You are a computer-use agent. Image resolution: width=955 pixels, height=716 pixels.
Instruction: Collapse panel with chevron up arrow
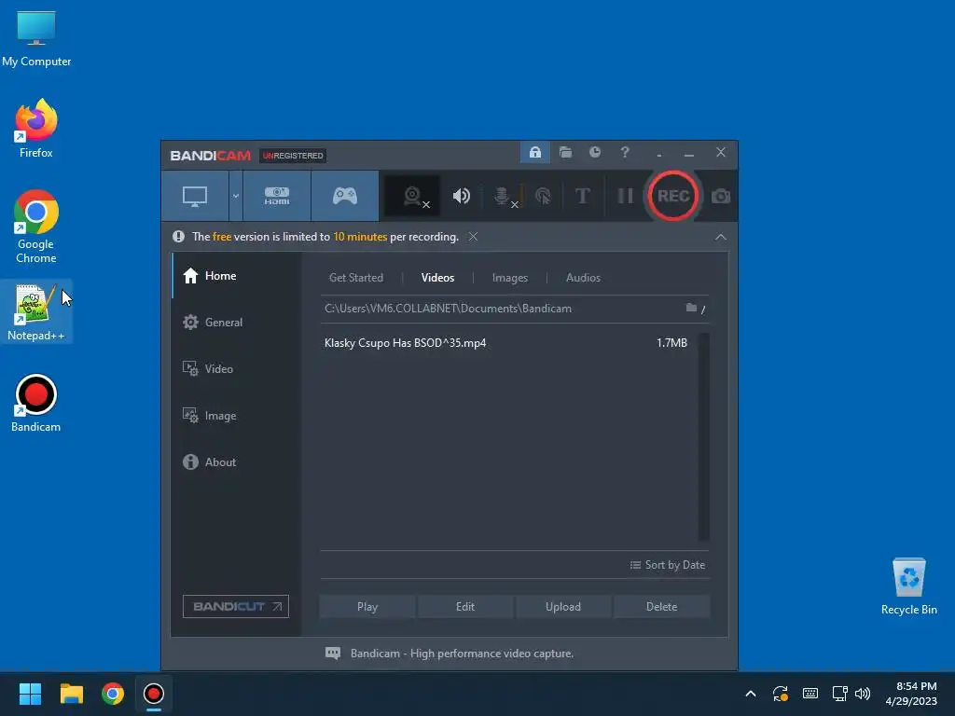click(721, 237)
